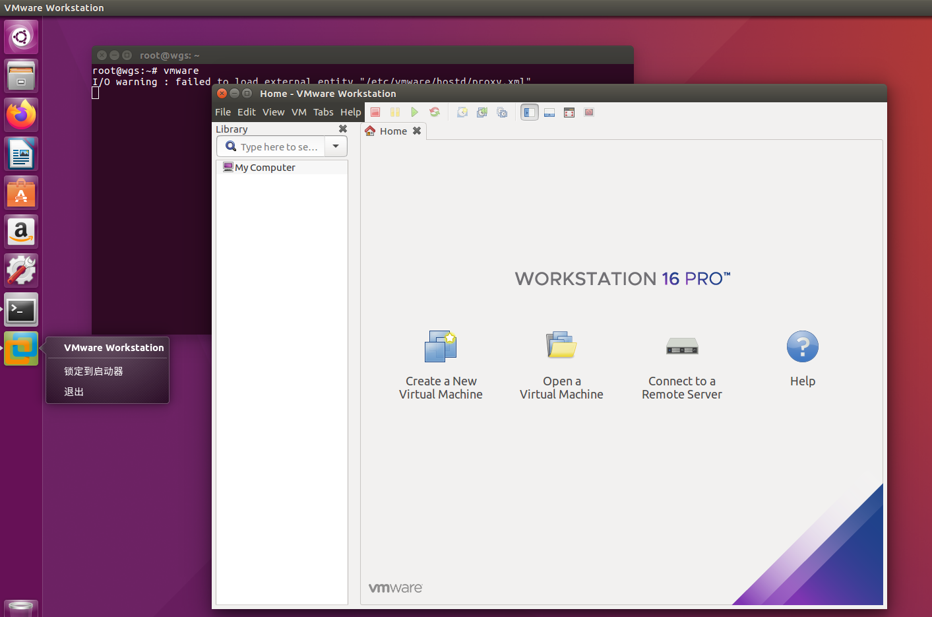Click the Connect to a Remote Server icon
The width and height of the screenshot is (932, 617).
(682, 346)
